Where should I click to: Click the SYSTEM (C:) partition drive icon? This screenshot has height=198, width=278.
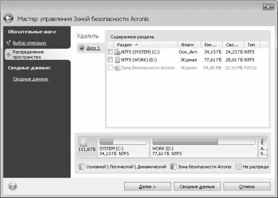tap(117, 52)
